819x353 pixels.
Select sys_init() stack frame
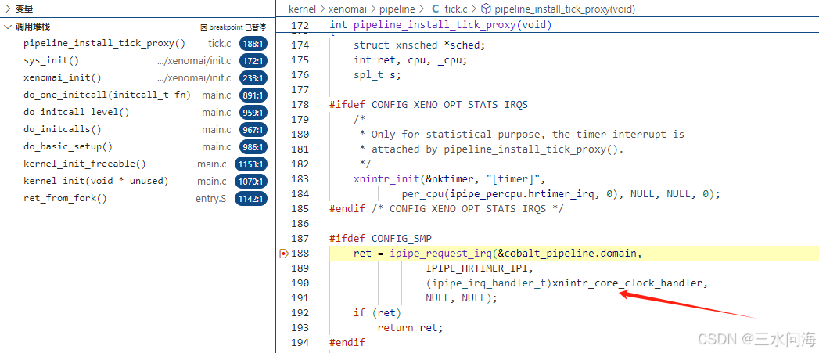click(x=138, y=61)
